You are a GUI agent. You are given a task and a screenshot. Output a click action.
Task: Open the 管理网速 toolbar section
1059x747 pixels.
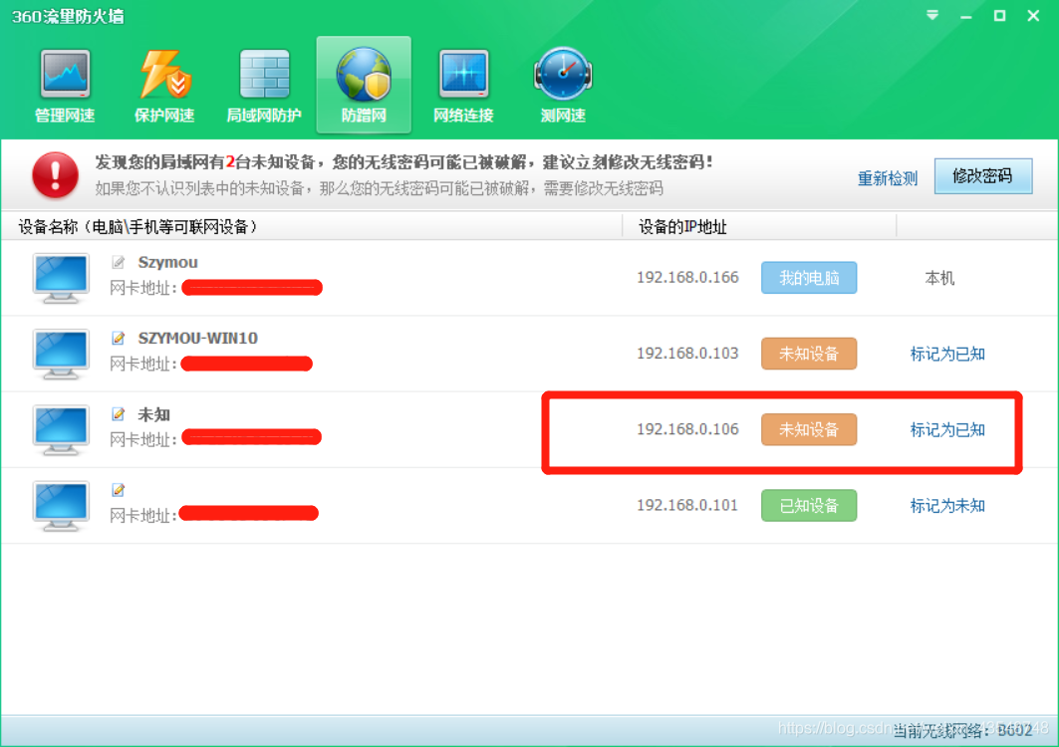[x=65, y=85]
